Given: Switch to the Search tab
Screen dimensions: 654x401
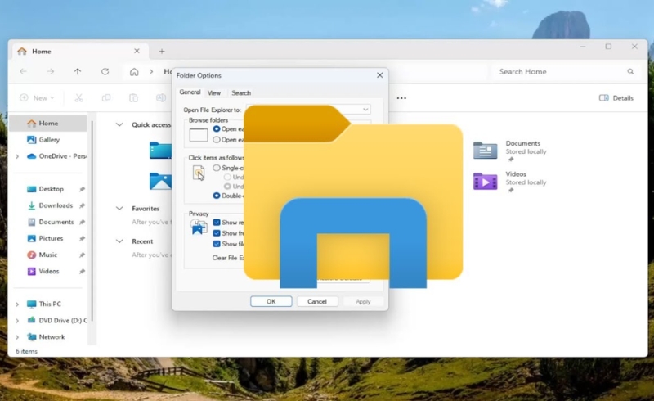Looking at the screenshot, I should point(241,93).
